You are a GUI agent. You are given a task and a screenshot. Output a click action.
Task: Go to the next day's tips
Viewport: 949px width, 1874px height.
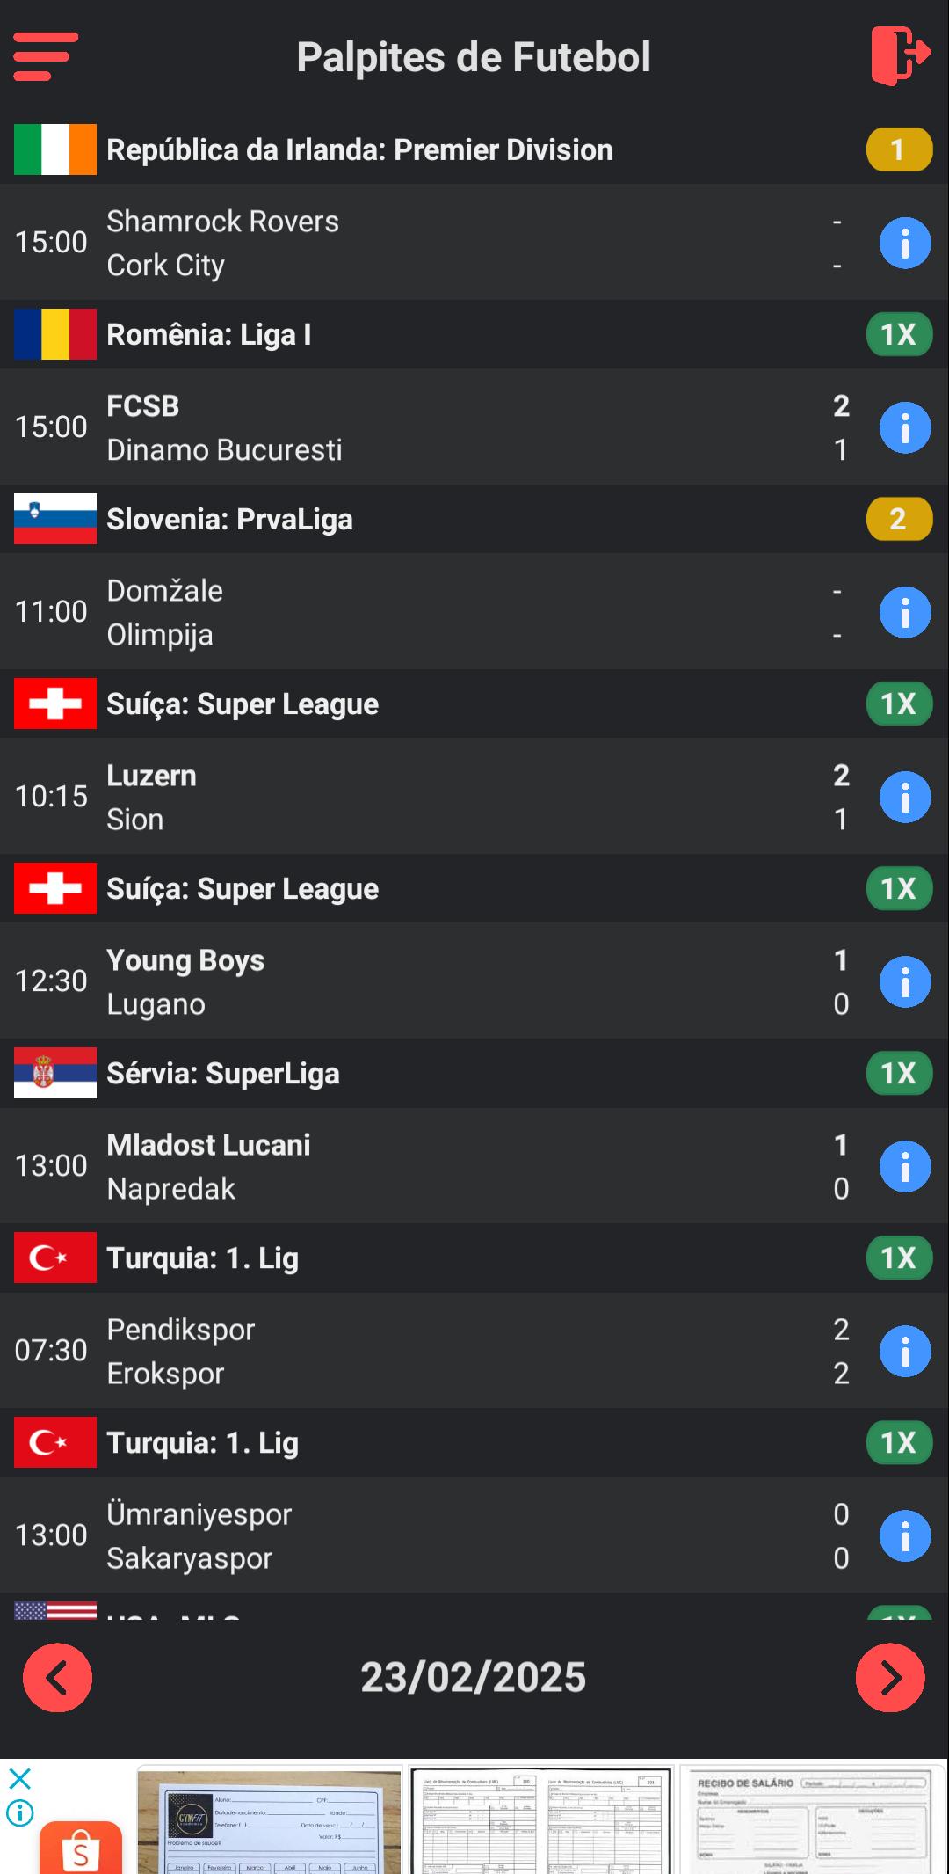pyautogui.click(x=889, y=1677)
